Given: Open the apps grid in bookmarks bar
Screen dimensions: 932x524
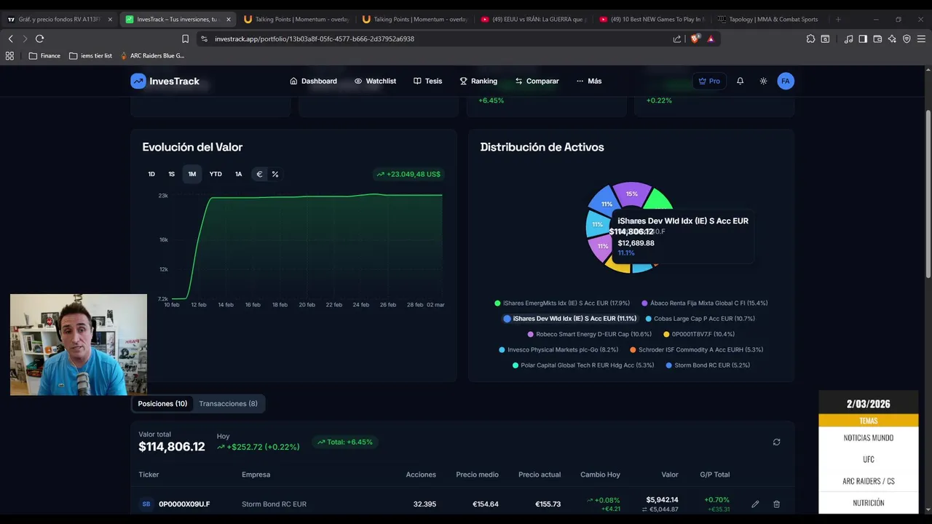Looking at the screenshot, I should click(9, 55).
